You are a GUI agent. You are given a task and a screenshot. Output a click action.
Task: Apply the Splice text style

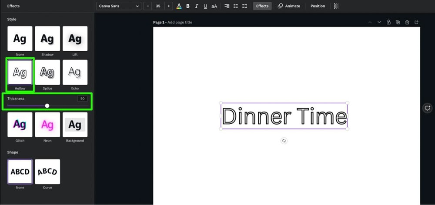click(47, 72)
